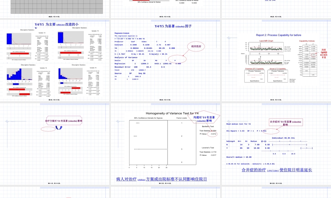Click the I and MR Chart graph
The width and height of the screenshot is (331, 198).
(x=265, y=53)
